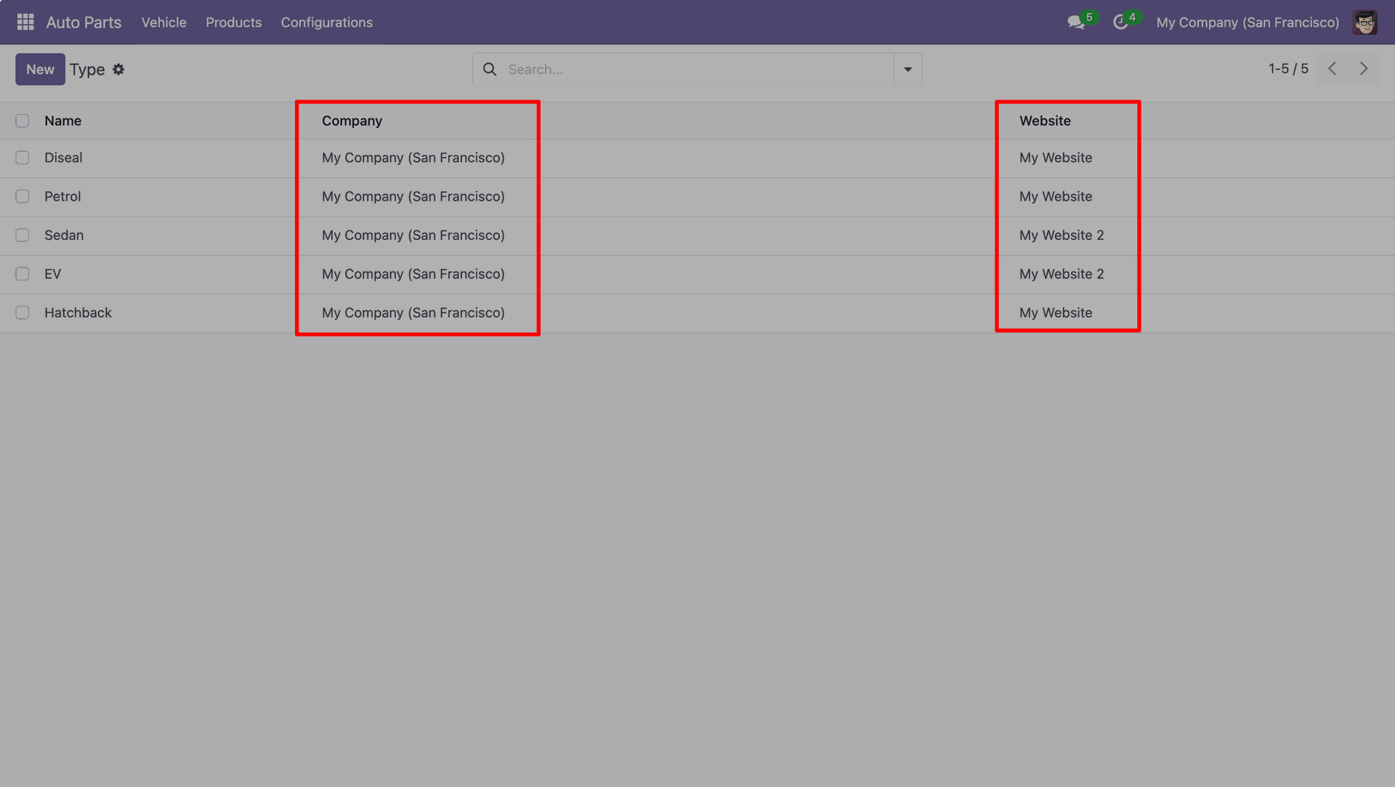The width and height of the screenshot is (1395, 787).
Task: Open company switcher My Company (San Francisco)
Action: 1247,23
